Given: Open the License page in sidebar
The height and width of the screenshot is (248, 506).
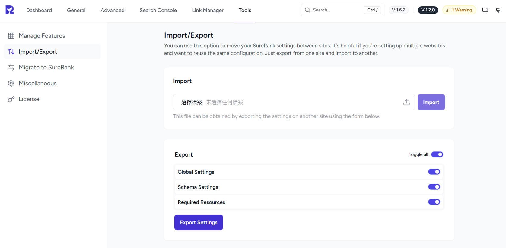Looking at the screenshot, I should 52,99.
